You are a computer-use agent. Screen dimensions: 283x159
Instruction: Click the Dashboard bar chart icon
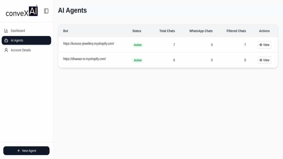click(x=6, y=31)
